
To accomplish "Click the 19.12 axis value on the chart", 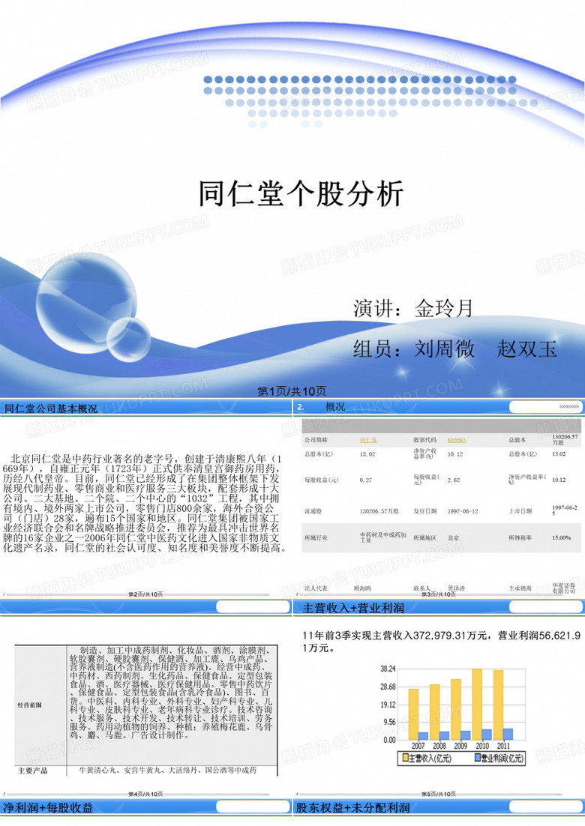I will tap(388, 705).
